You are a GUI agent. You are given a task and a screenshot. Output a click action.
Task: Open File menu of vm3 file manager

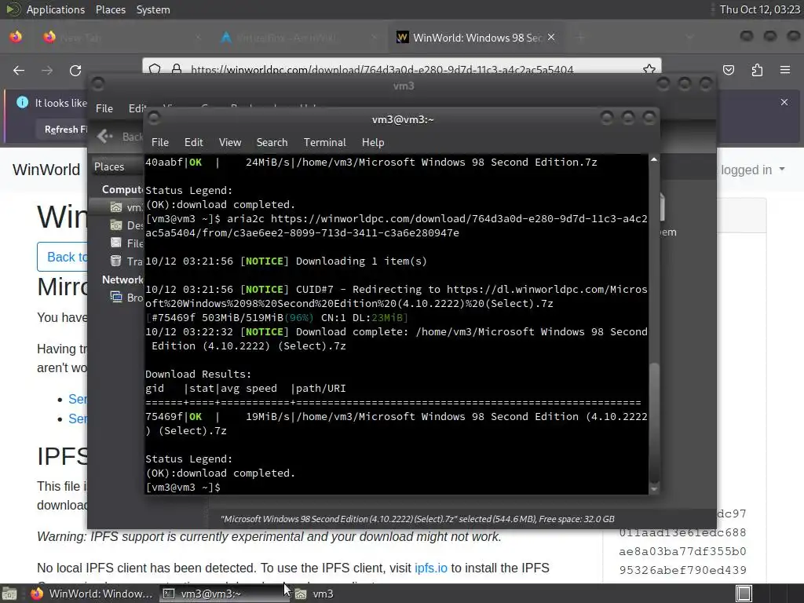click(104, 108)
